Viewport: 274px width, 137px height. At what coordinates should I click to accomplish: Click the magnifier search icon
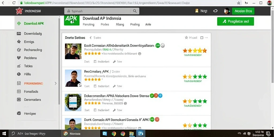[135, 11]
